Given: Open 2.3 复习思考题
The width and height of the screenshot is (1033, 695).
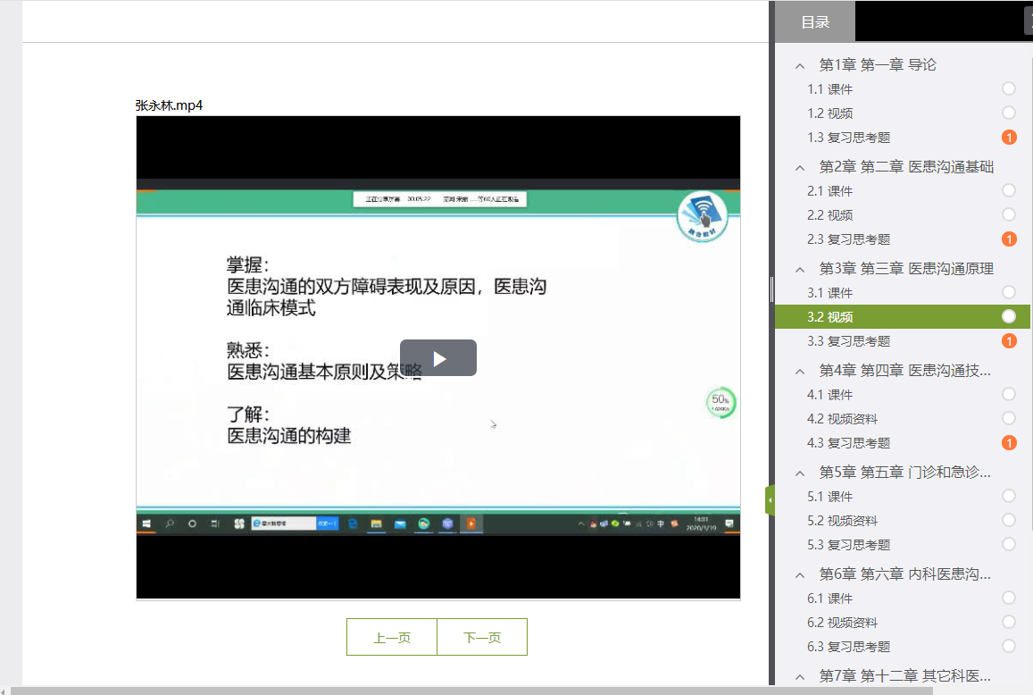Looking at the screenshot, I should [848, 239].
